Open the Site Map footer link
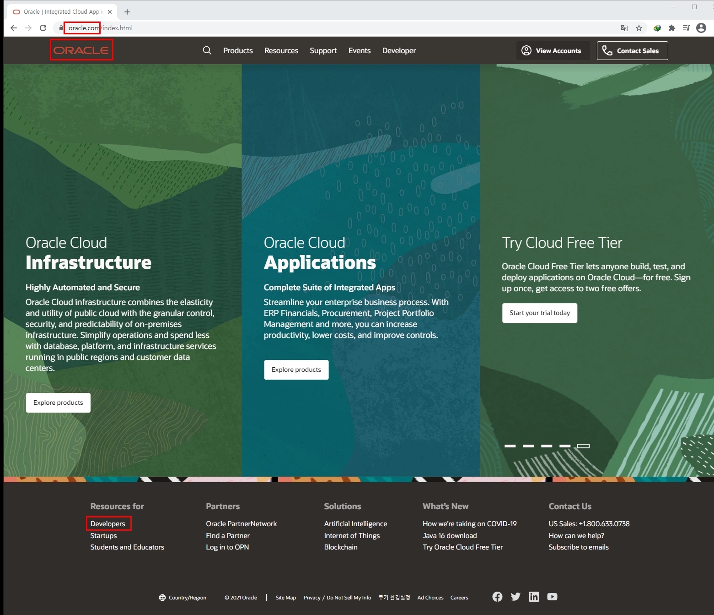This screenshot has height=615, width=714. (285, 598)
